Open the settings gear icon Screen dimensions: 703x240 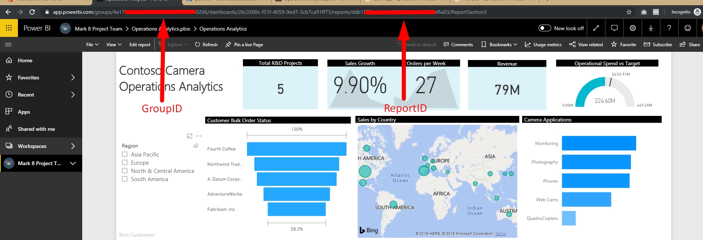click(632, 28)
